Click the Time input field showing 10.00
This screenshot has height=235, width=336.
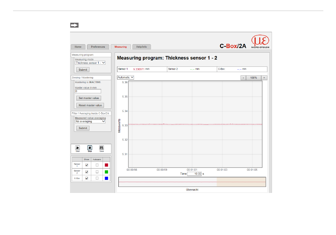coord(195,174)
